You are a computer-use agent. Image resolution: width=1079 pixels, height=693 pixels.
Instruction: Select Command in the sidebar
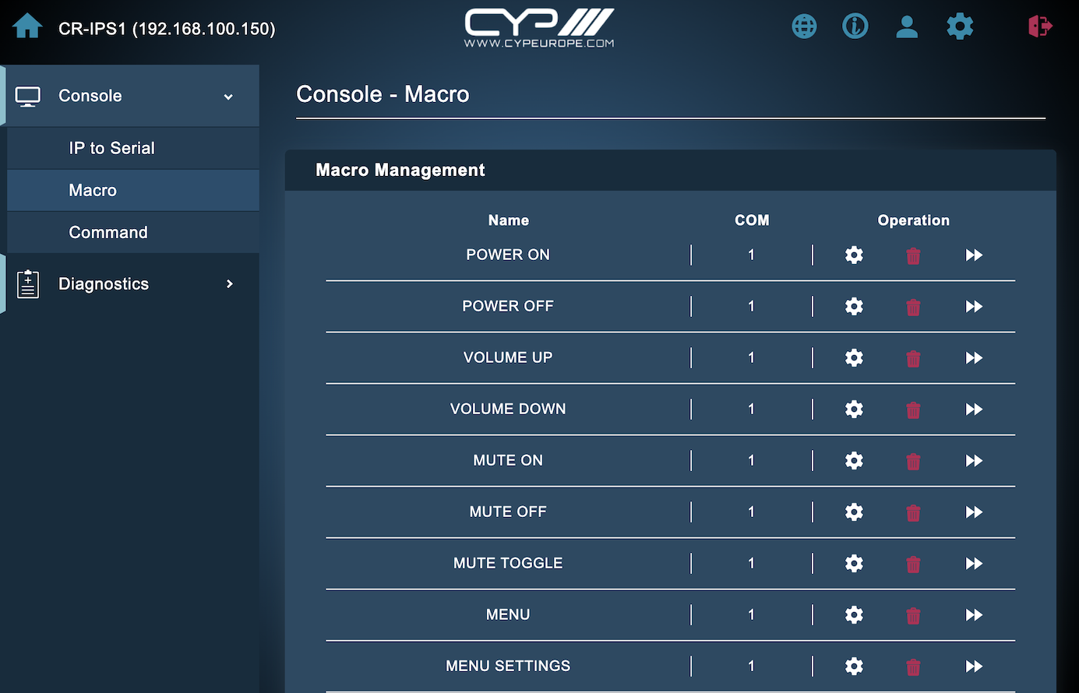tap(108, 232)
